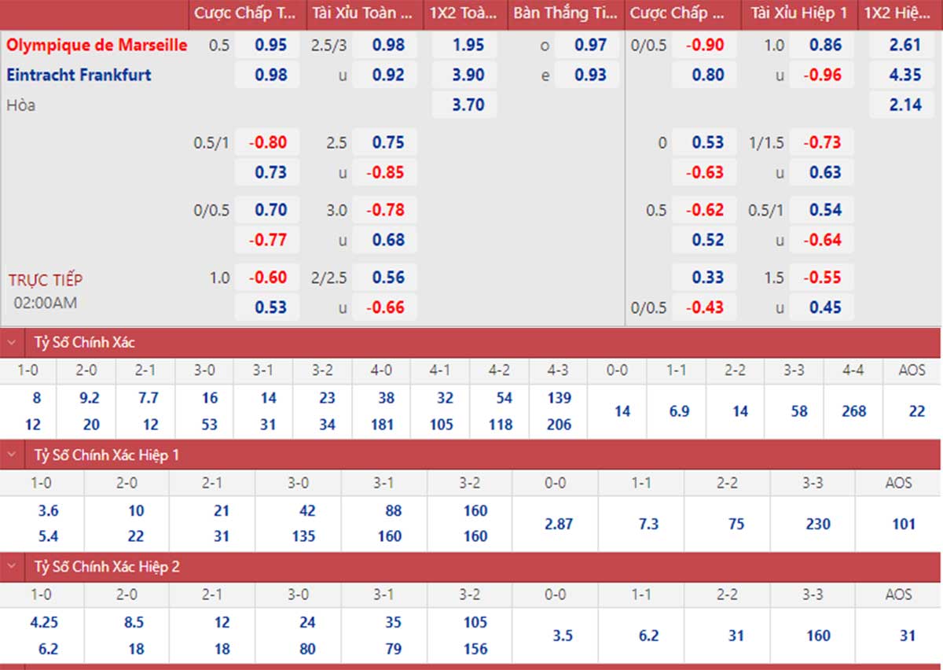Image resolution: width=943 pixels, height=670 pixels.
Task: Bet on odd goals at 0.97
Action: pos(590,45)
